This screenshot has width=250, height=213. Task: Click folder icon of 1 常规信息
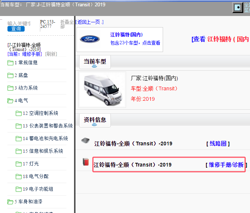(x=10, y=63)
